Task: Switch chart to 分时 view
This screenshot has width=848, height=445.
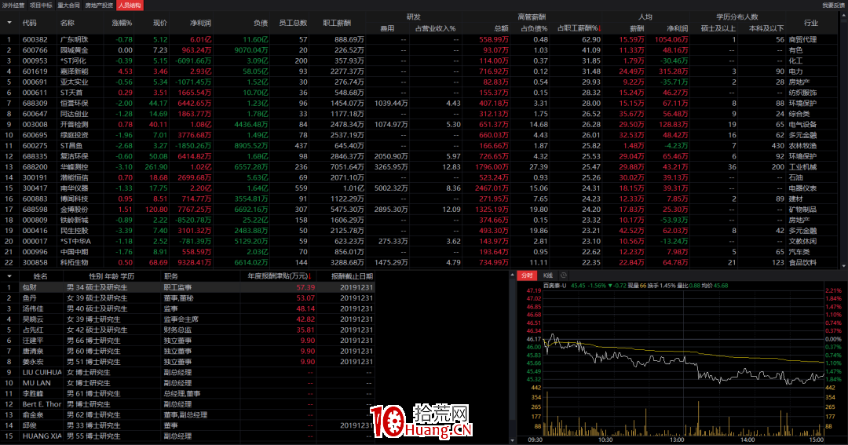Action: click(527, 275)
